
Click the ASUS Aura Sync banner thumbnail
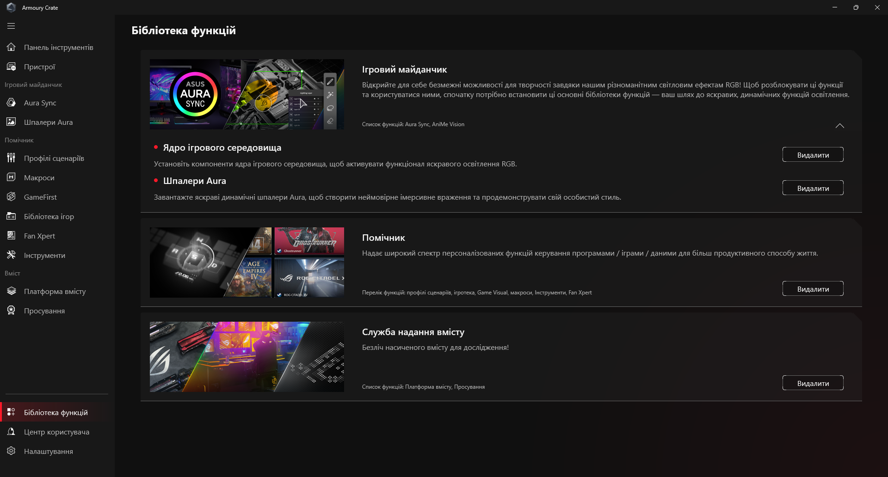tap(247, 94)
